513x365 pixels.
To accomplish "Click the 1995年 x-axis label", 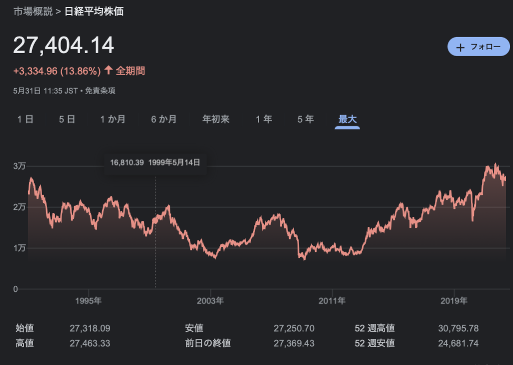I will click(x=88, y=301).
